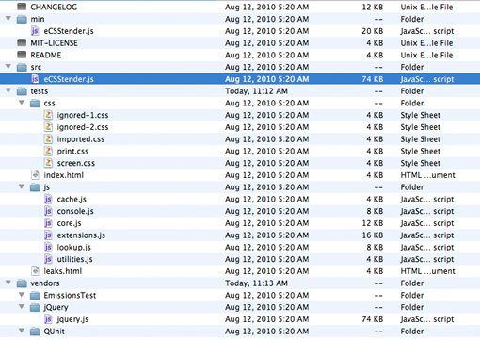Click the lookup.js file icon
Screen dimensions: 480x340
(x=48, y=247)
